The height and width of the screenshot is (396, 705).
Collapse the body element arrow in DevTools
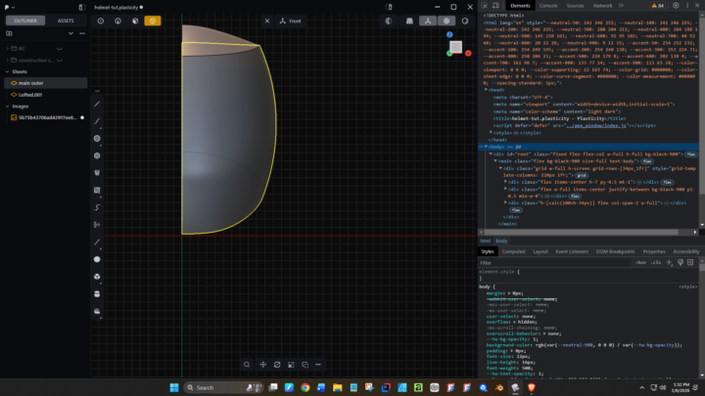pos(486,147)
